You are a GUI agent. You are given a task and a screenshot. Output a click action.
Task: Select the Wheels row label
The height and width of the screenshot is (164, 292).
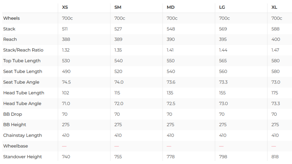[x=11, y=18]
